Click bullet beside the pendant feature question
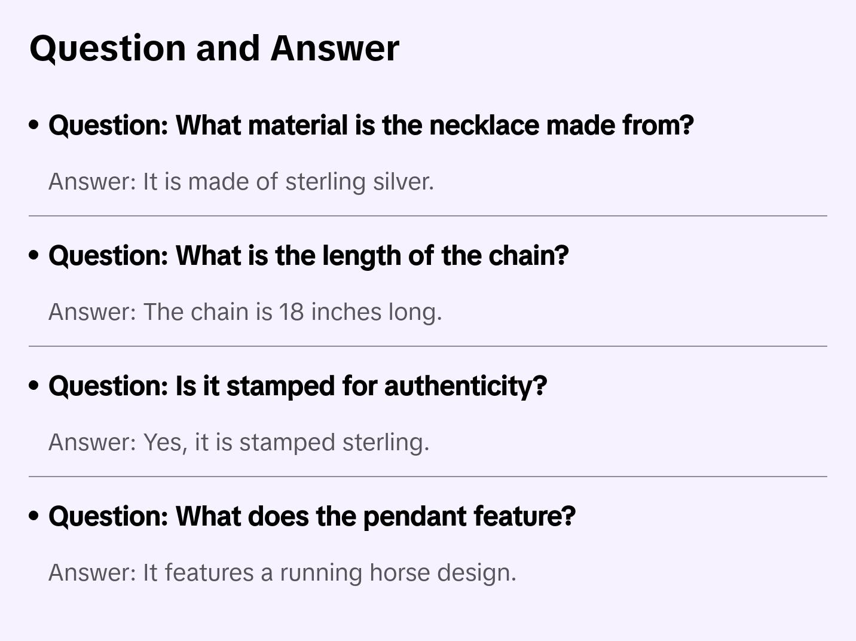Screen dimensions: 856x641 coord(34,517)
